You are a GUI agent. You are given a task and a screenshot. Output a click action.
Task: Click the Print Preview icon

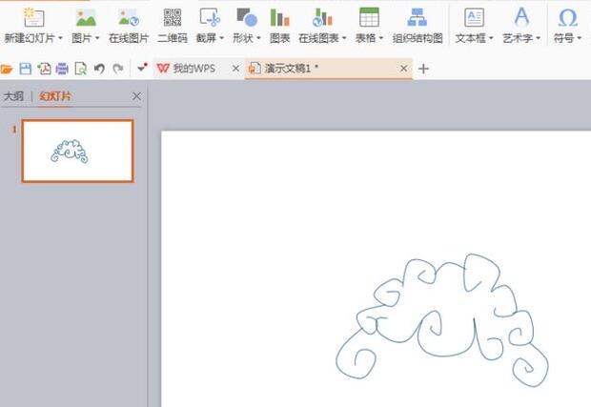(x=81, y=69)
